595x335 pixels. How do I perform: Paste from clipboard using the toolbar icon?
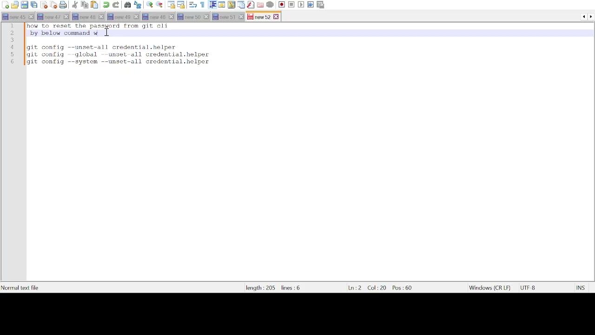pyautogui.click(x=94, y=5)
